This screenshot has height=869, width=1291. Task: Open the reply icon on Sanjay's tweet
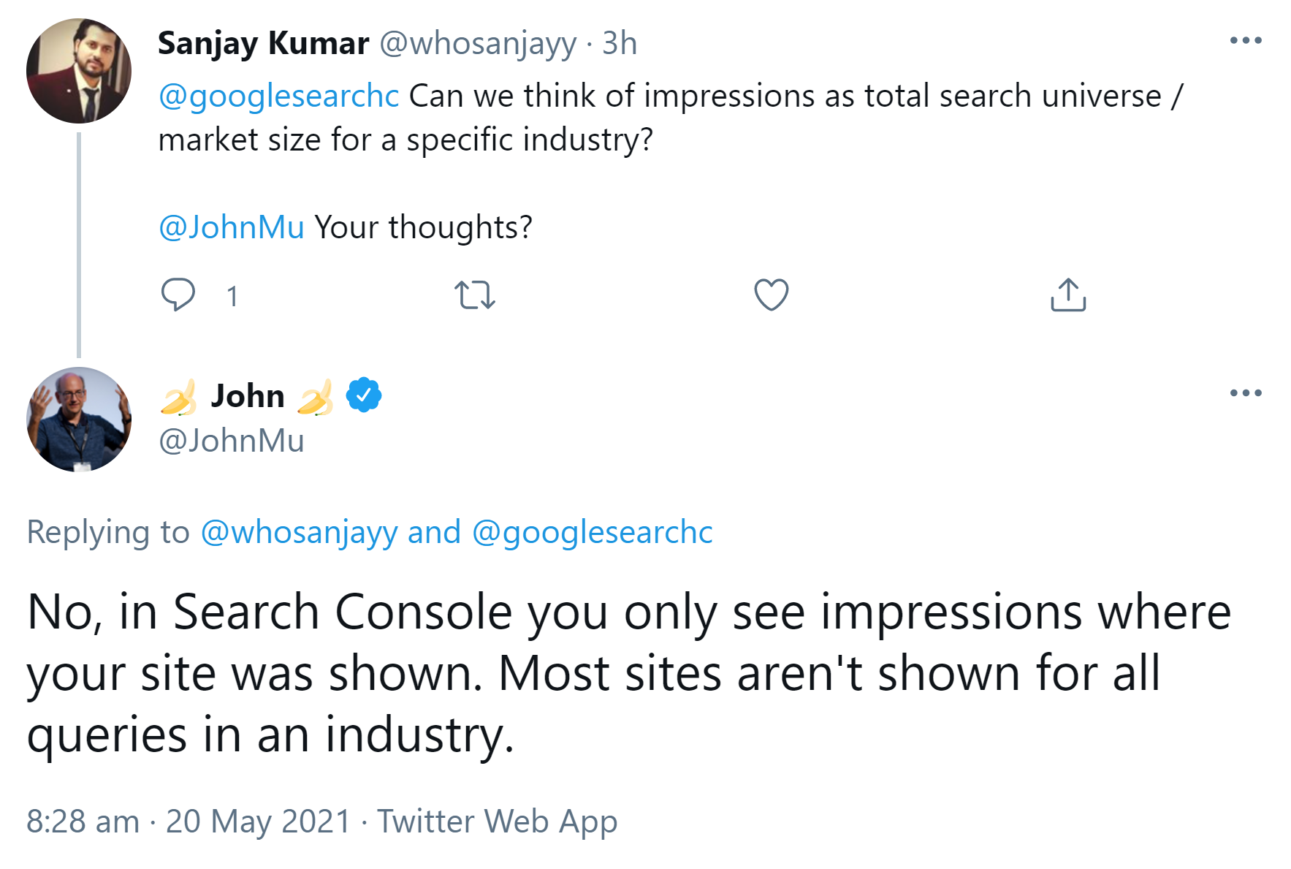tap(179, 295)
